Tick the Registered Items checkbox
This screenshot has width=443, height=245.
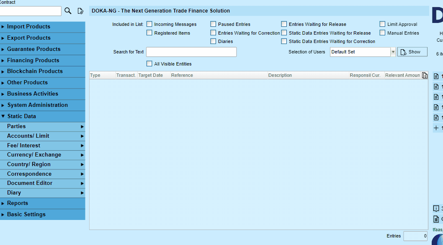tap(149, 33)
